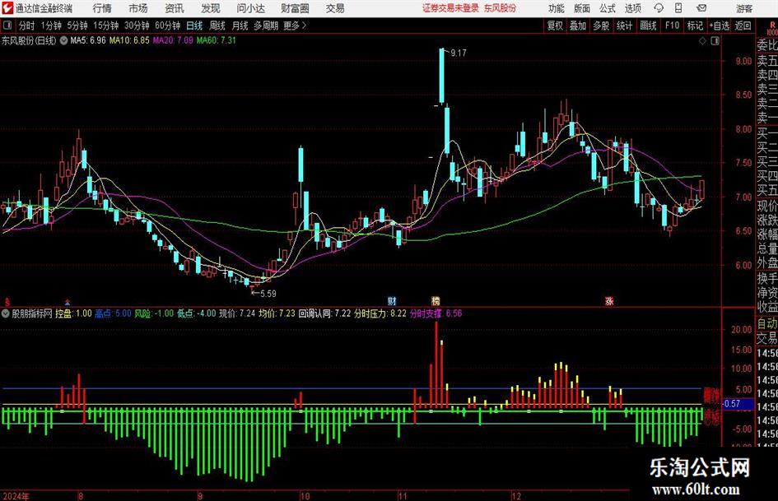Viewport: 778px width, 501px height.
Task: Toggle 复权 price adjustment
Action: point(556,26)
